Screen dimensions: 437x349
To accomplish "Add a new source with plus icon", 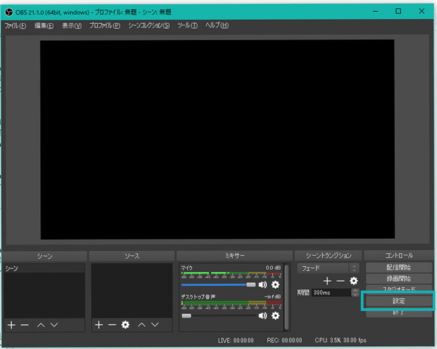I will [99, 325].
